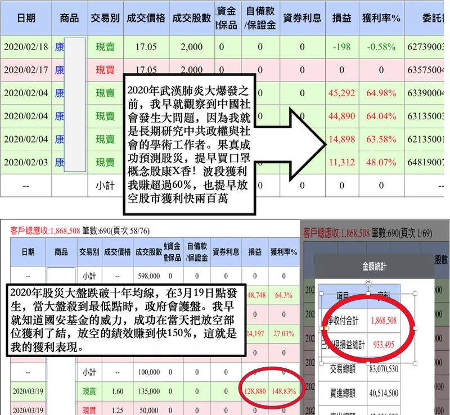
Task: Click the 交易總額 row in the statistics panel
Action: coord(359,369)
